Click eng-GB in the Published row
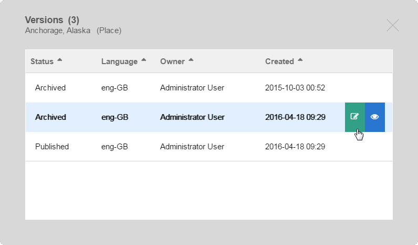Screen dimensions: 418x245 (114, 147)
